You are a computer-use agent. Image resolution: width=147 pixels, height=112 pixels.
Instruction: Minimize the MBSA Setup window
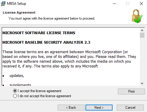click(114, 4)
